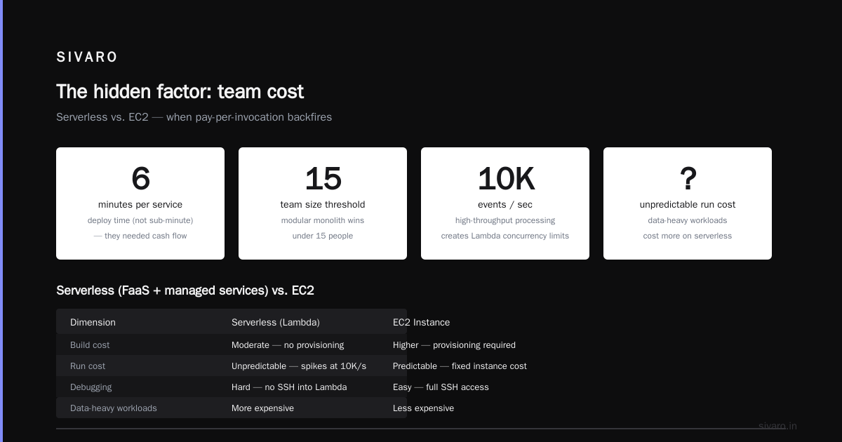Click the SIVARO brand logo text
842x442 pixels.
click(x=87, y=58)
